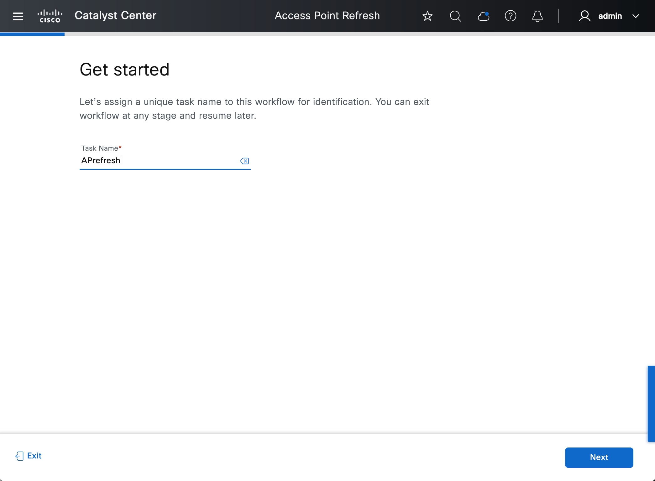Click the admin username label
This screenshot has width=655, height=481.
tap(610, 16)
